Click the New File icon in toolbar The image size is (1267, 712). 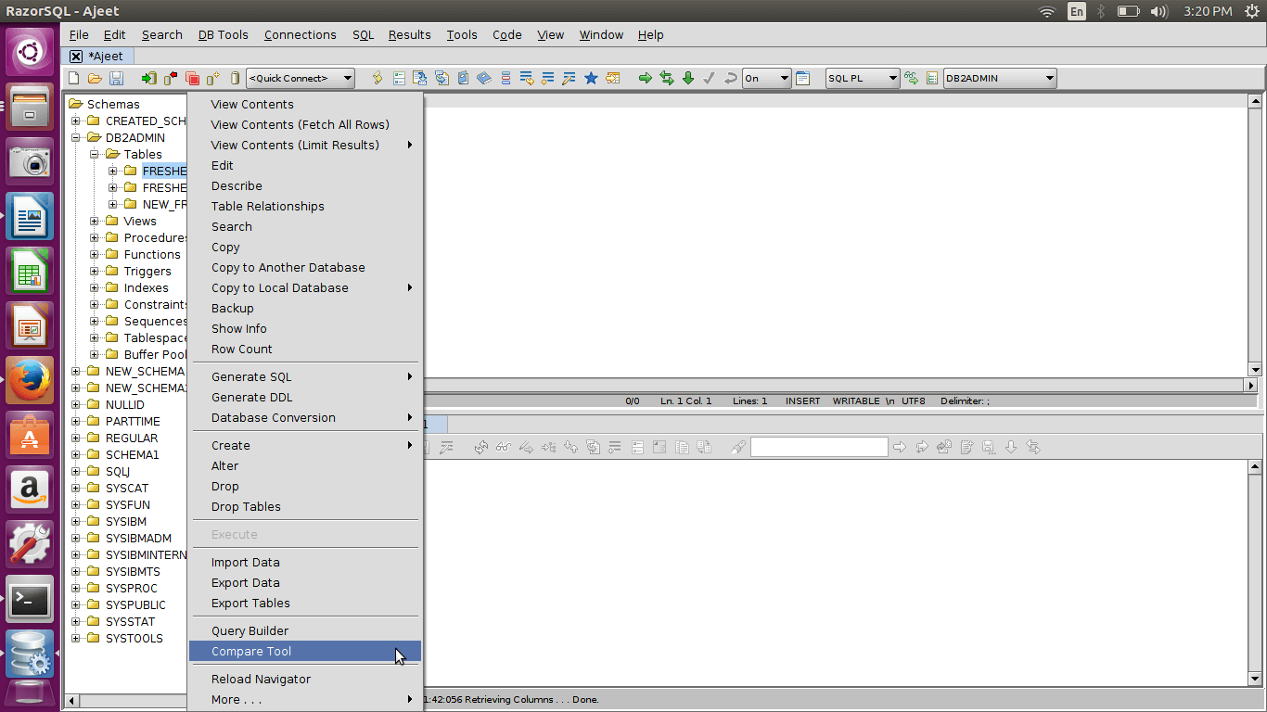pos(74,79)
